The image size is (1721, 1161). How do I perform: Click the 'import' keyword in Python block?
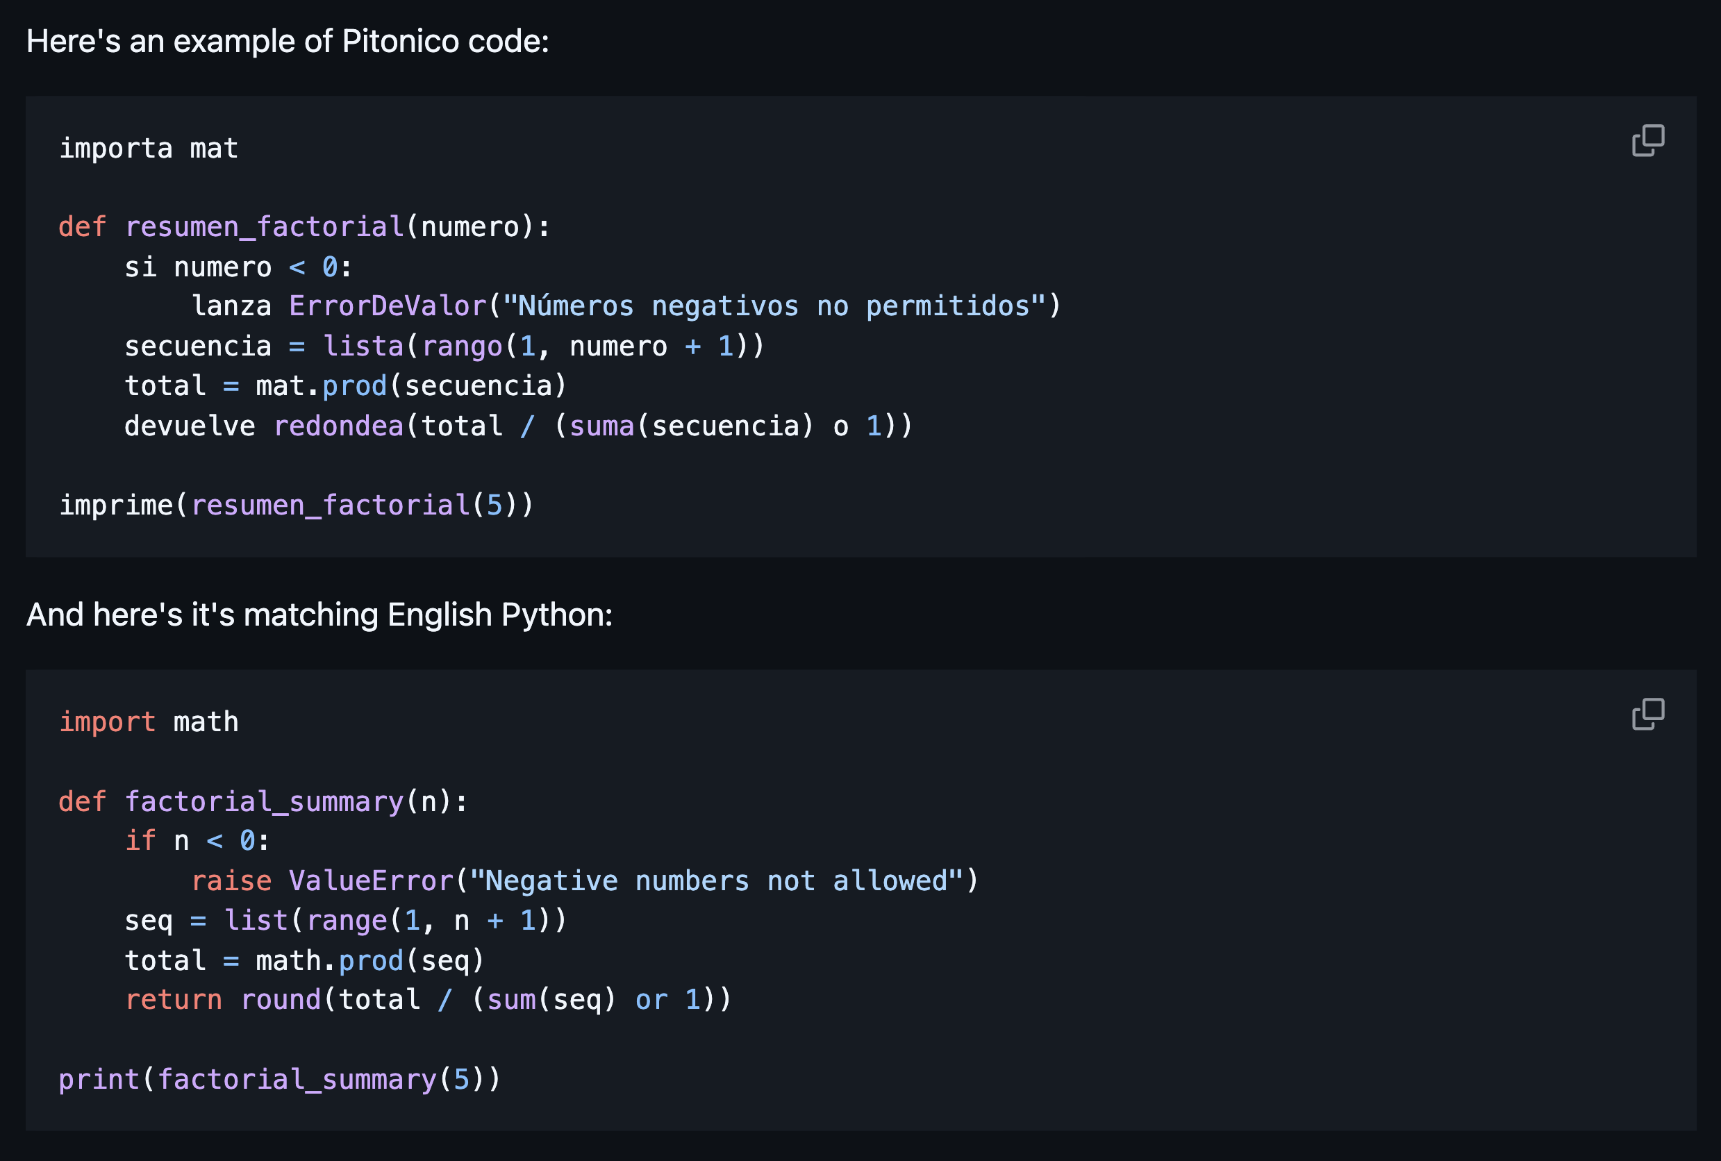click(x=108, y=722)
